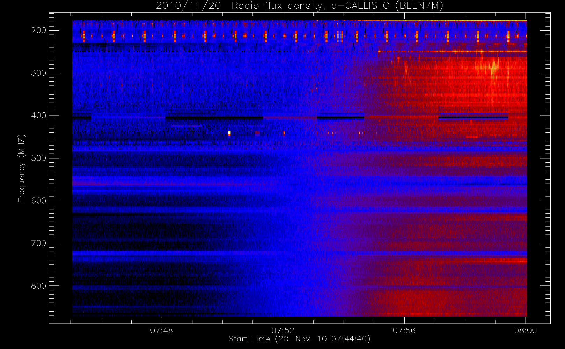Viewport: 565px width, 349px height.
Task: Click the 400 frequency tick label
Action: click(x=38, y=116)
